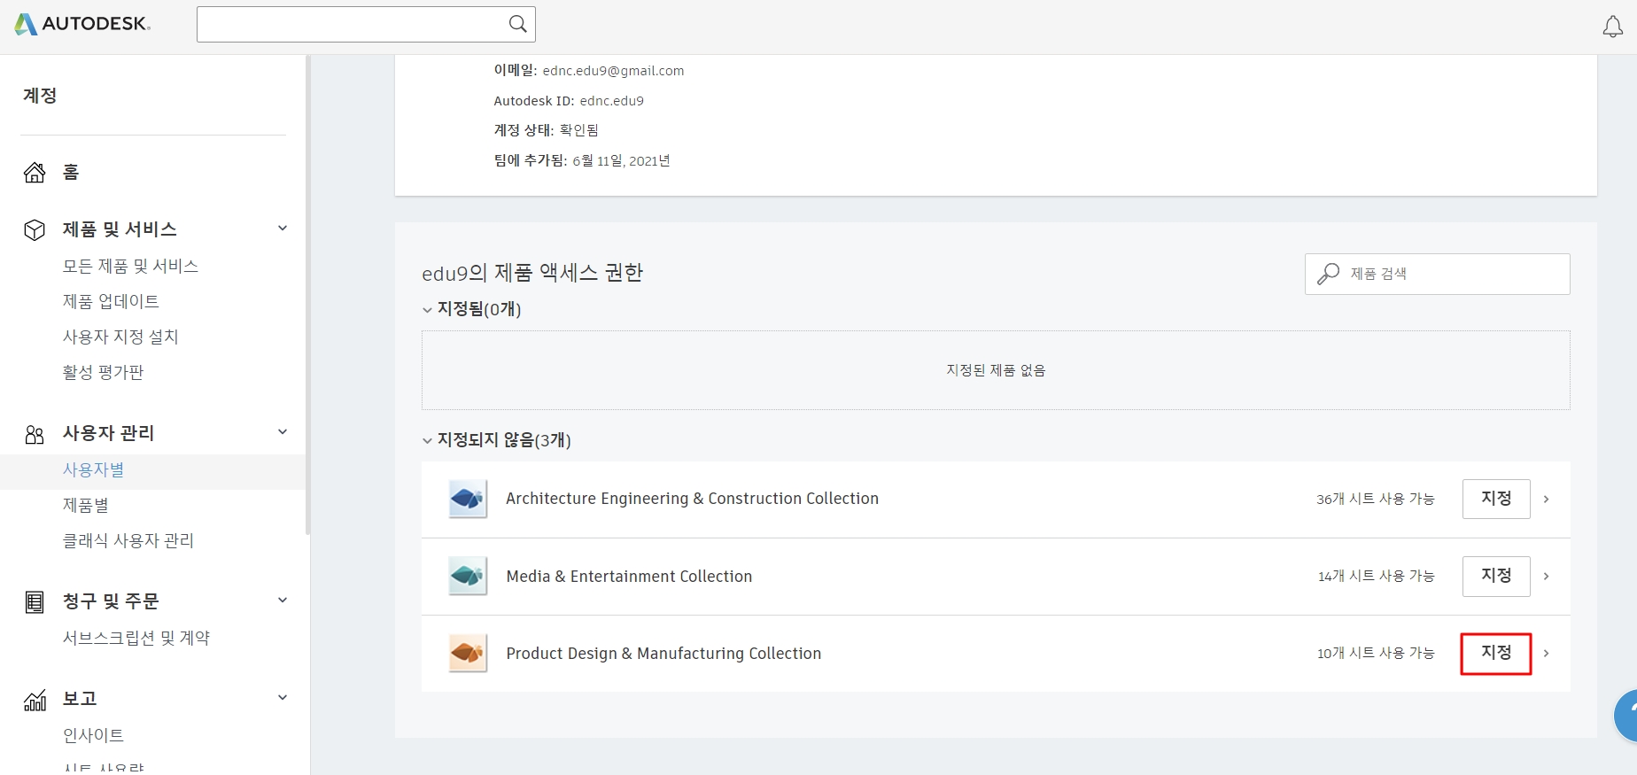
Task: Click the '10개 시트 사용 가능' text
Action: coord(1375,654)
